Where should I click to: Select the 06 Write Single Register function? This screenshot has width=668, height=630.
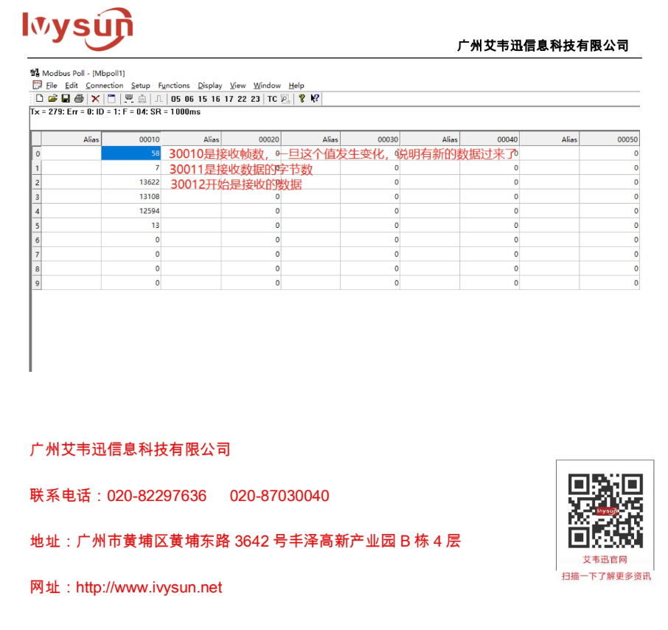[188, 99]
